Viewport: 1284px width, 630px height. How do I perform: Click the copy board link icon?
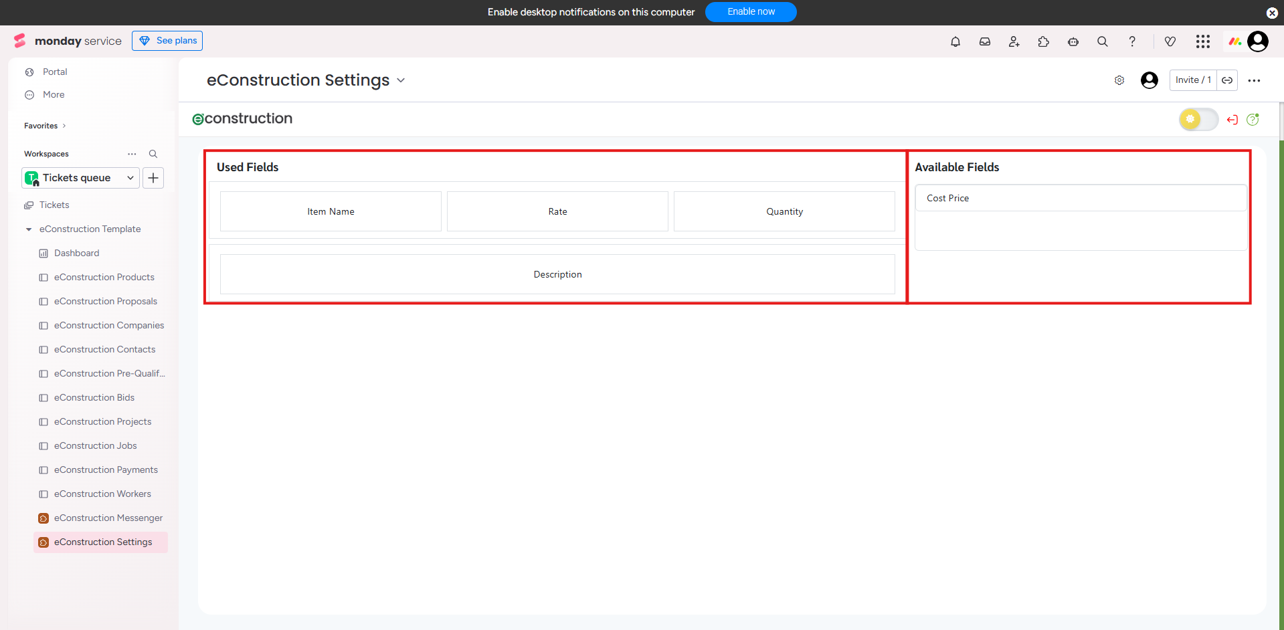1227,80
